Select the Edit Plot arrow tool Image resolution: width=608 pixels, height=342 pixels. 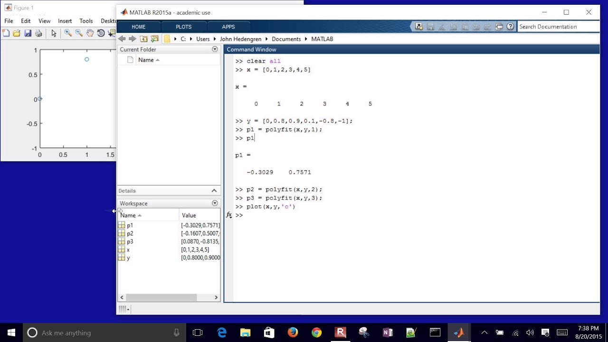point(54,33)
